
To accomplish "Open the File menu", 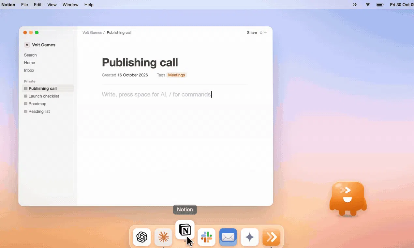I will tap(24, 5).
